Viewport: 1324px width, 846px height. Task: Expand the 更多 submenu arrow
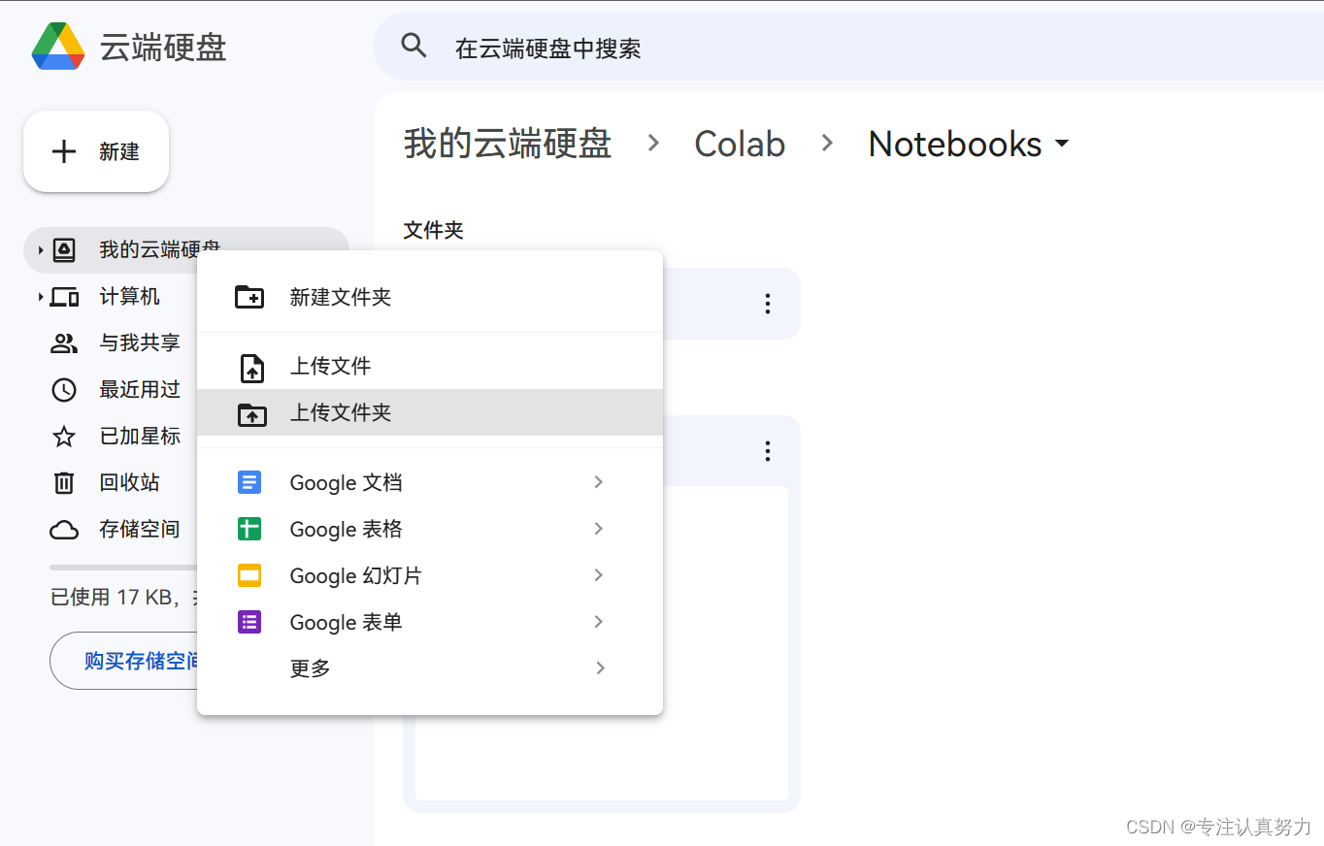point(599,667)
